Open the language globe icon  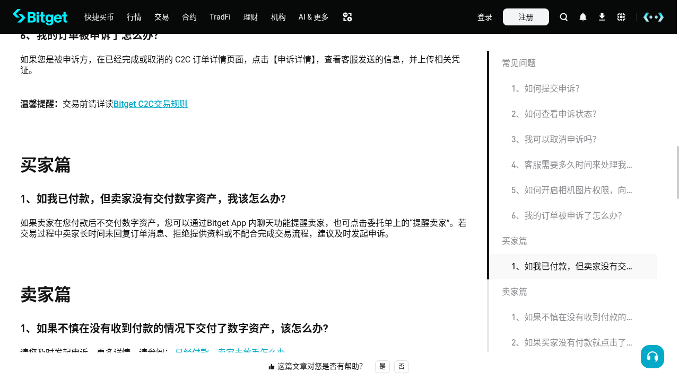pyautogui.click(x=621, y=17)
